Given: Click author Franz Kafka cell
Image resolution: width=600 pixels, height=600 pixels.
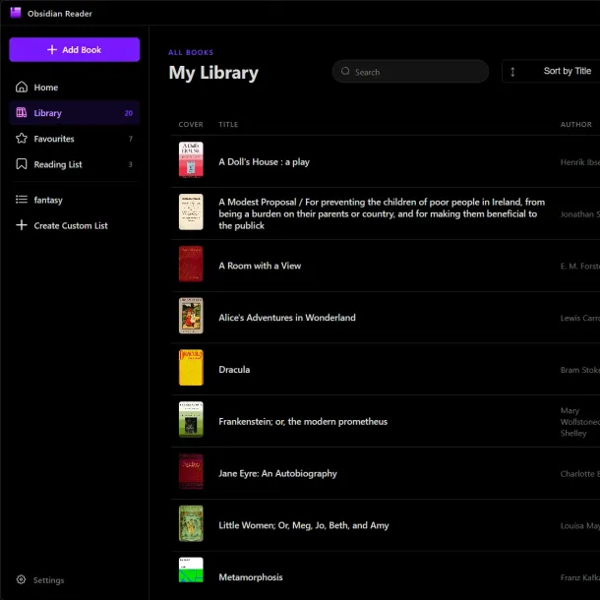Looking at the screenshot, I should (x=580, y=577).
